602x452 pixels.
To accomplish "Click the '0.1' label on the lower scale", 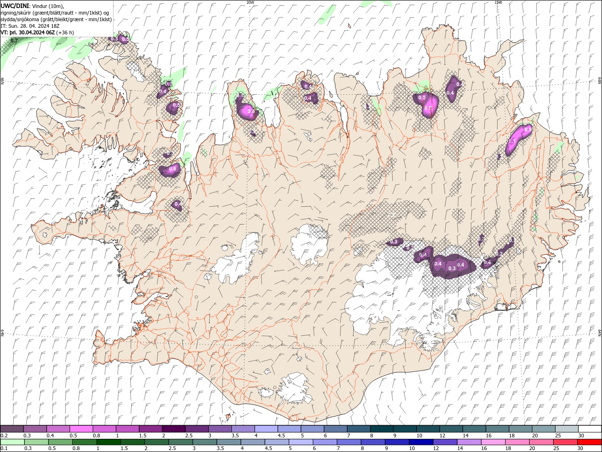I will (x=4, y=449).
